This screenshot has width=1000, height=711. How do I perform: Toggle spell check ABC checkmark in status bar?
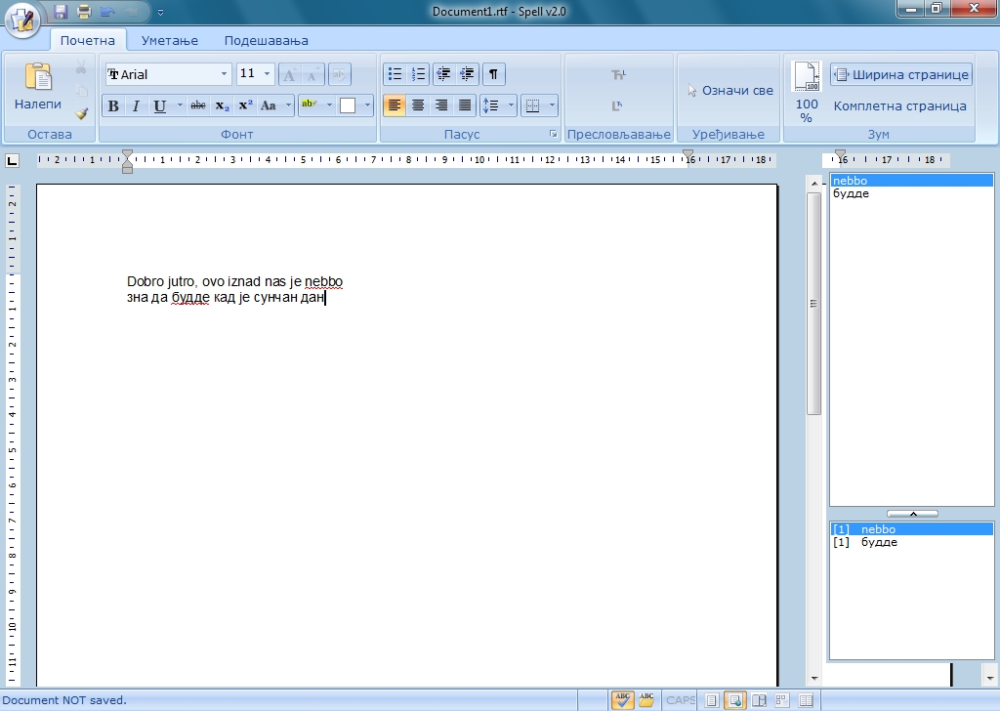pyautogui.click(x=622, y=700)
